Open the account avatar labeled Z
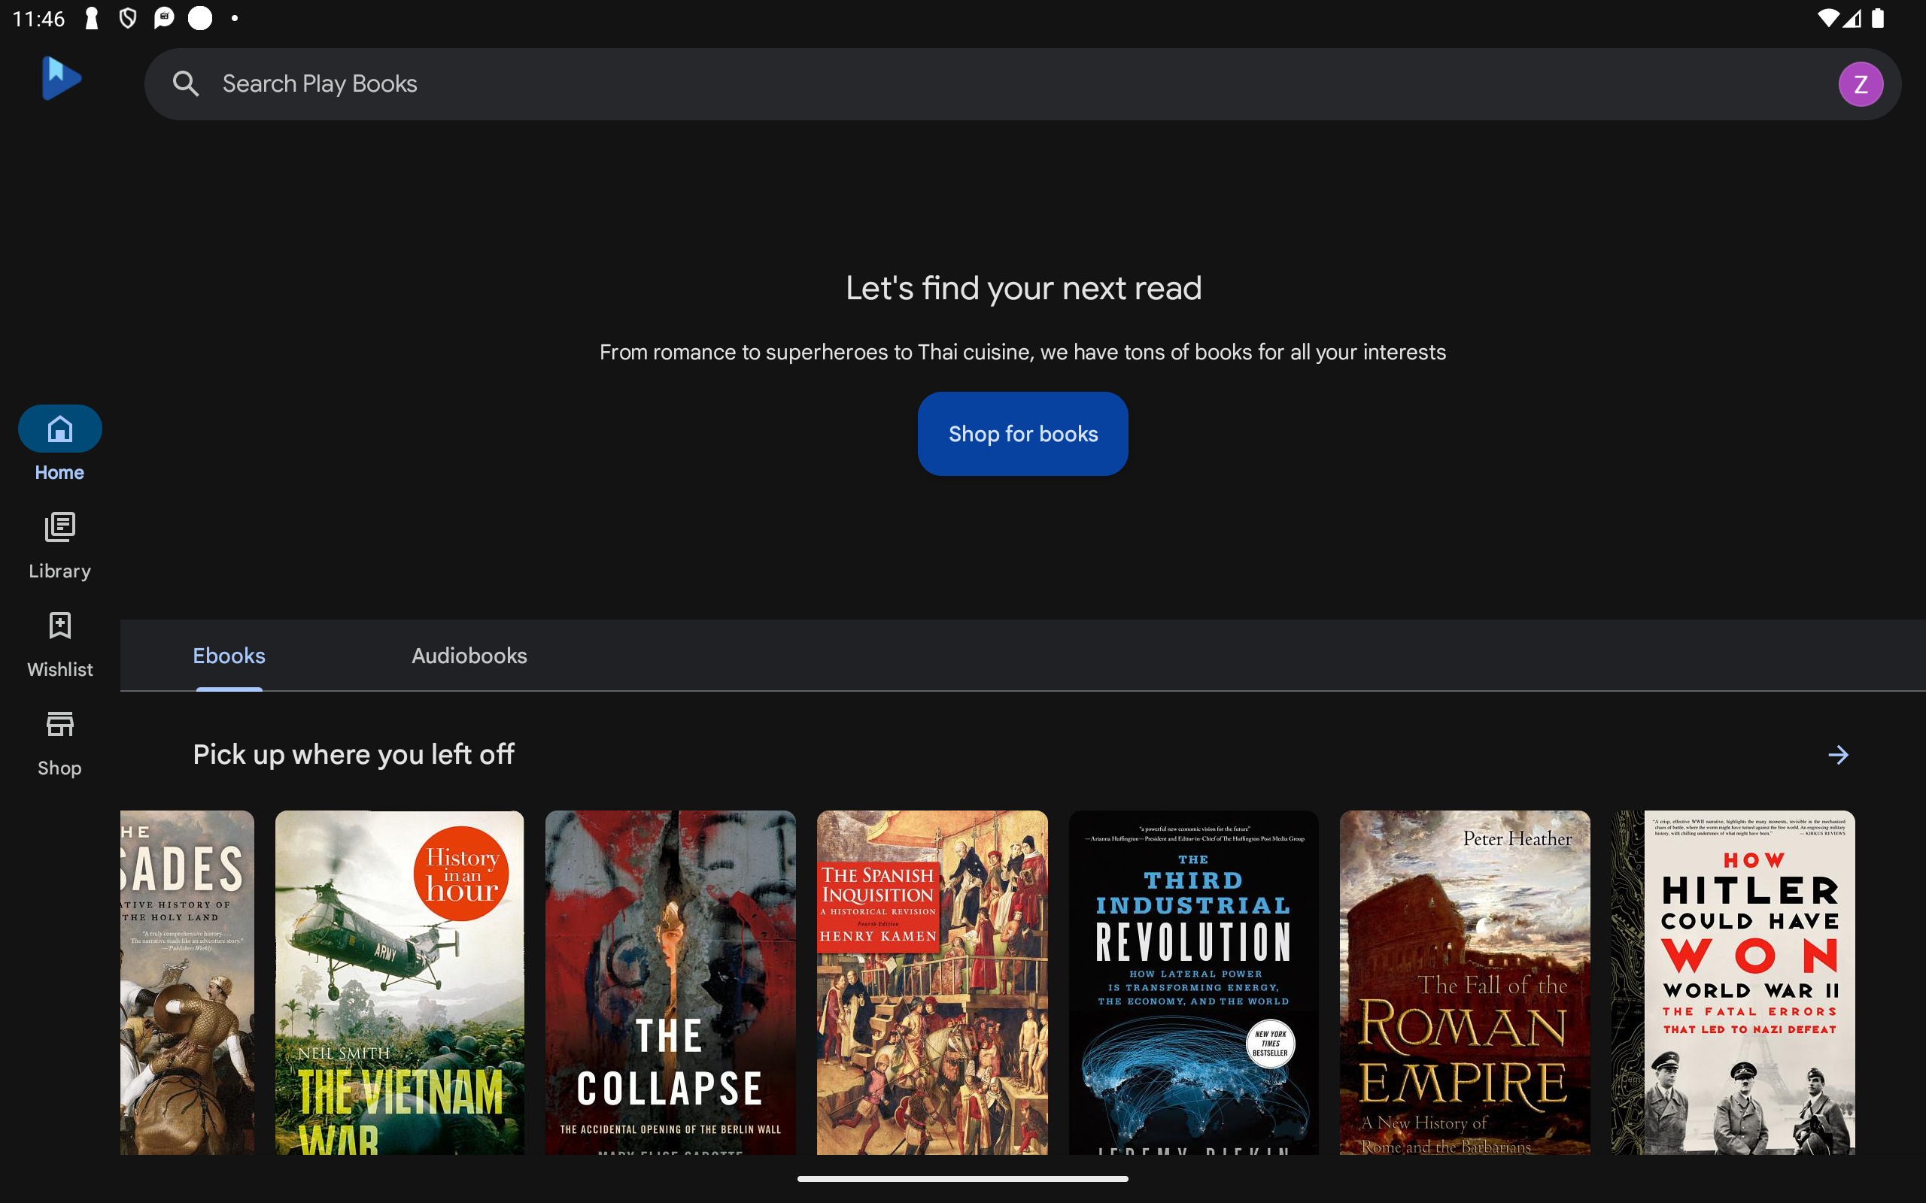 1860,84
